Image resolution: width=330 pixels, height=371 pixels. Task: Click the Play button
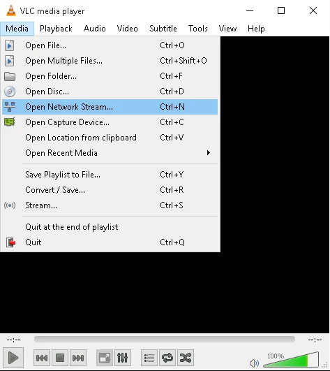(x=13, y=358)
